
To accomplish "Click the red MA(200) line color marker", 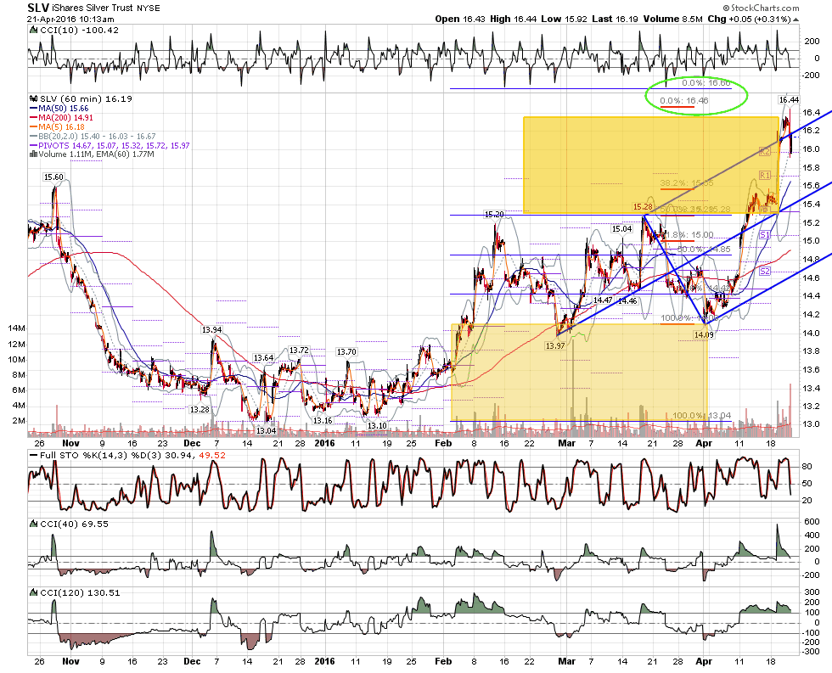I will [x=33, y=118].
